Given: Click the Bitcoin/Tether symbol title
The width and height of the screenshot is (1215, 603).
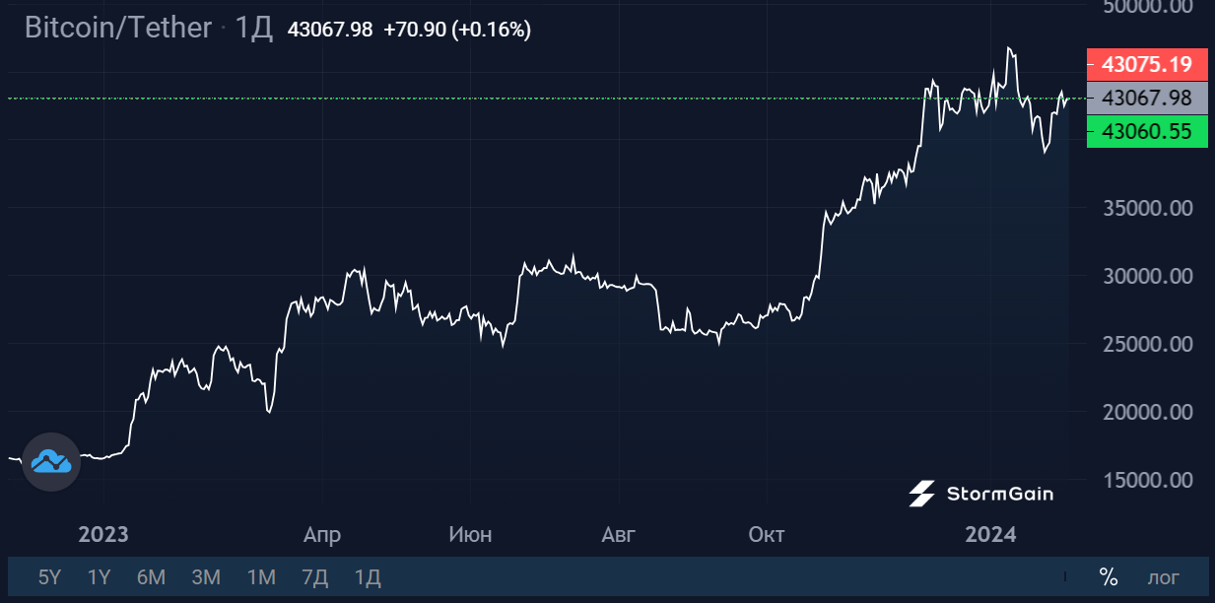Looking at the screenshot, I should [118, 29].
